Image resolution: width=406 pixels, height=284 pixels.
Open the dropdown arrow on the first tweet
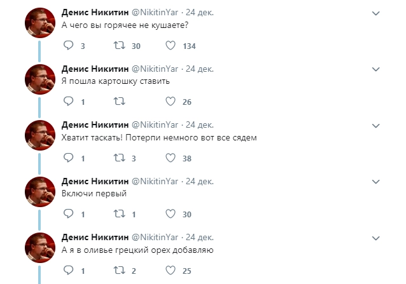pyautogui.click(x=377, y=13)
